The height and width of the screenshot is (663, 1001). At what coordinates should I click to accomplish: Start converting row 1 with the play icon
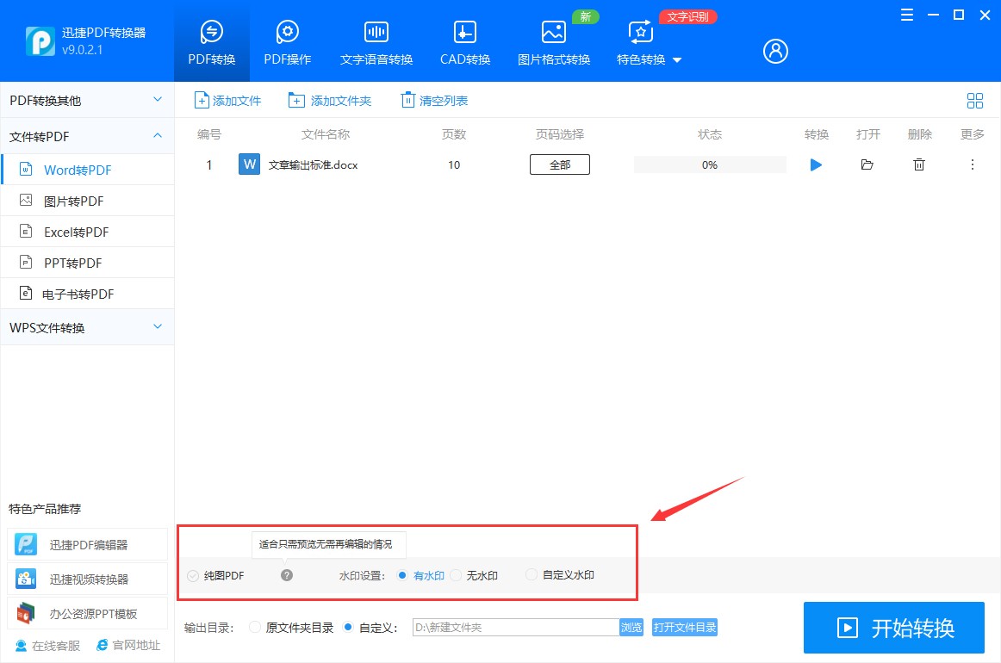pos(816,164)
